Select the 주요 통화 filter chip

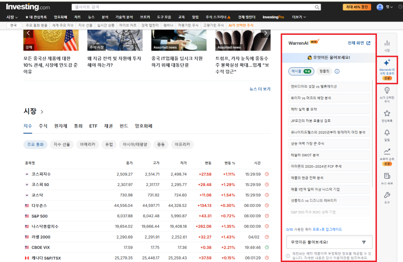coord(35,144)
